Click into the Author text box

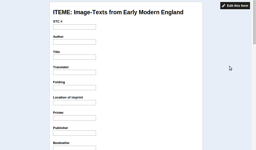[x=74, y=42]
